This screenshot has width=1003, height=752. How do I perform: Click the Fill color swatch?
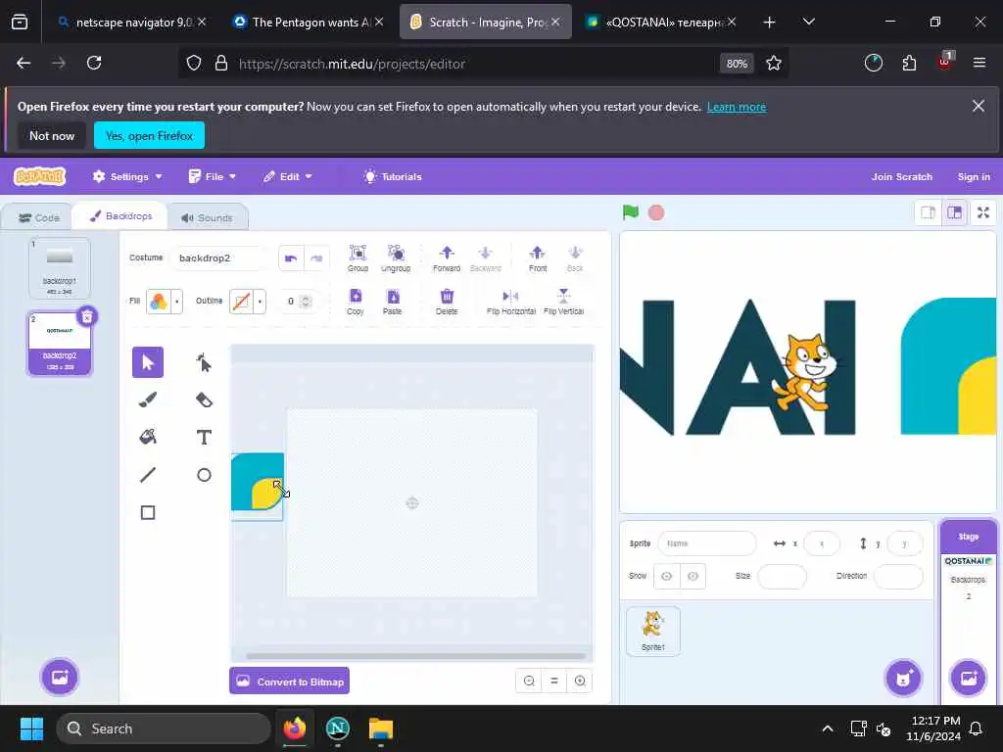159,302
